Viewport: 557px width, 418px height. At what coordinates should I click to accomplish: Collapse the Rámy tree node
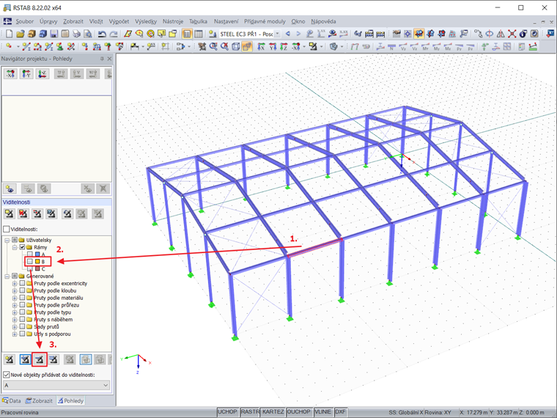pos(15,247)
